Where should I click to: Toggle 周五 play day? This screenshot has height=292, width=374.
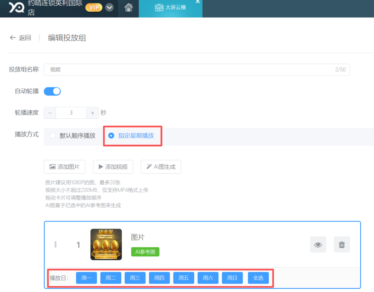[x=184, y=278]
